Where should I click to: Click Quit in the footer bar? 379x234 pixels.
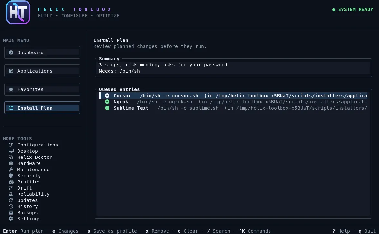click(367, 231)
